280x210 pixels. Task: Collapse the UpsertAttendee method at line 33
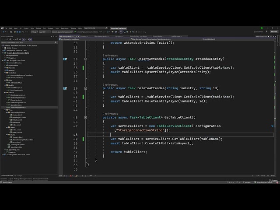point(86,59)
